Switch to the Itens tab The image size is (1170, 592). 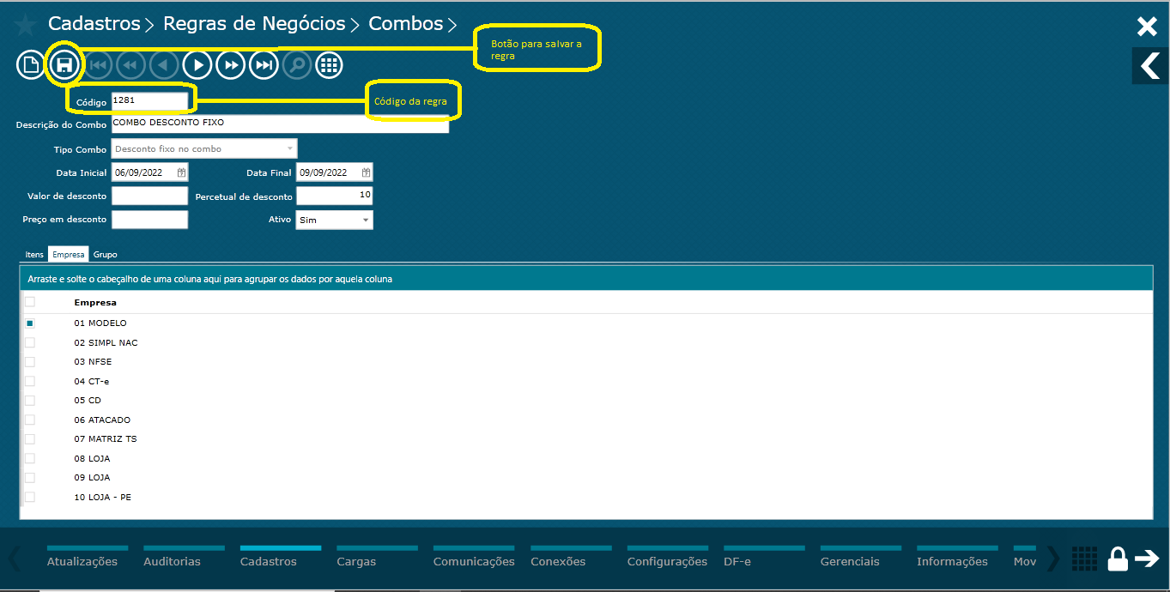tap(34, 255)
